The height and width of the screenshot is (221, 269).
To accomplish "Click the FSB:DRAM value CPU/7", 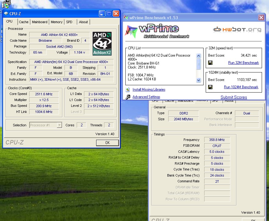I will tap(217, 146).
